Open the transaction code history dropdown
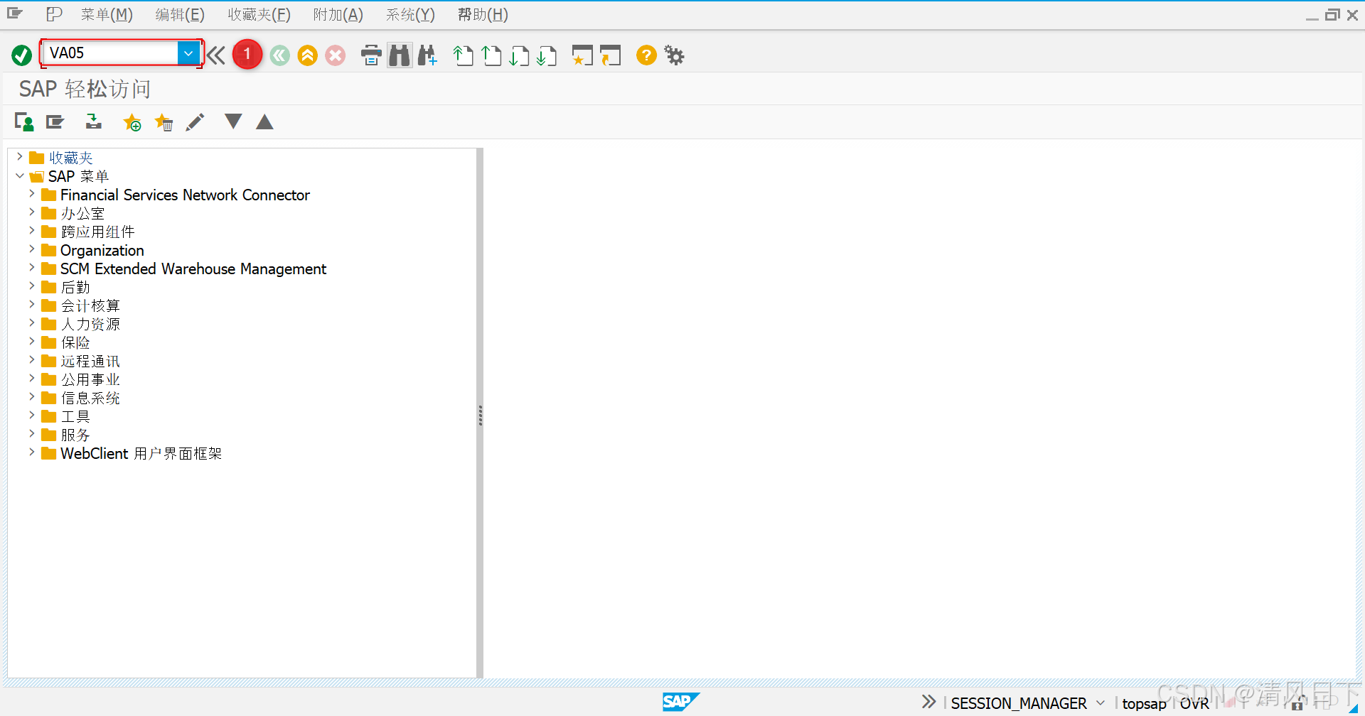1365x716 pixels. [188, 53]
